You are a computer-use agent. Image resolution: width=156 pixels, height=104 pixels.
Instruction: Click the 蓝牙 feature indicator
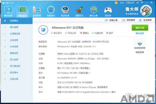pos(109,33)
